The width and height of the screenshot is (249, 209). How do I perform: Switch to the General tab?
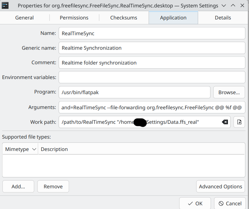point(24,18)
